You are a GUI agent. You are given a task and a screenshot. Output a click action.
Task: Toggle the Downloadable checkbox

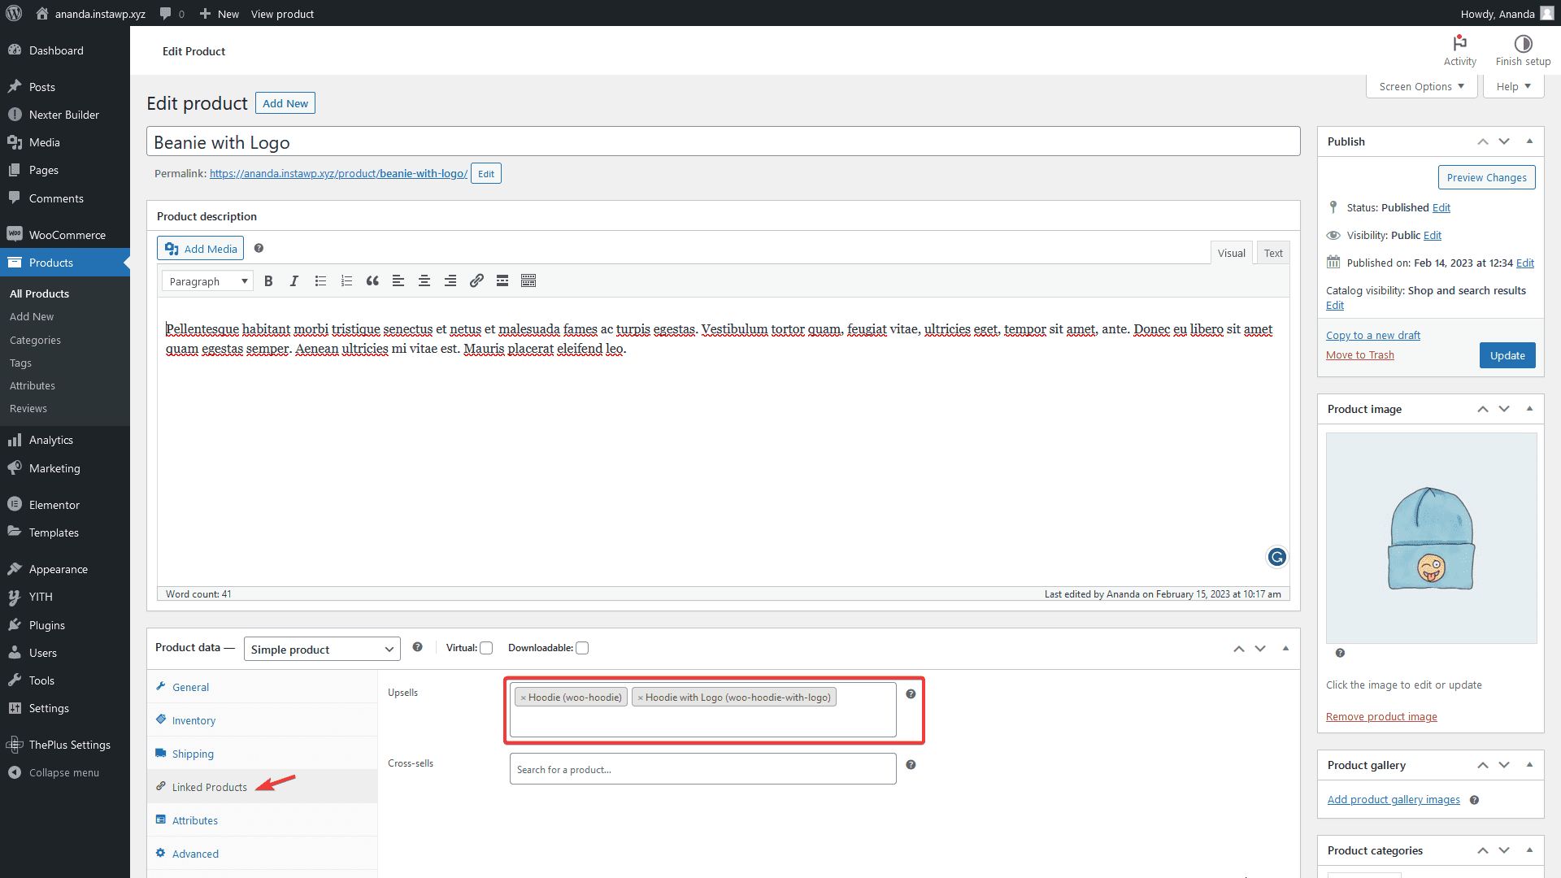(582, 648)
